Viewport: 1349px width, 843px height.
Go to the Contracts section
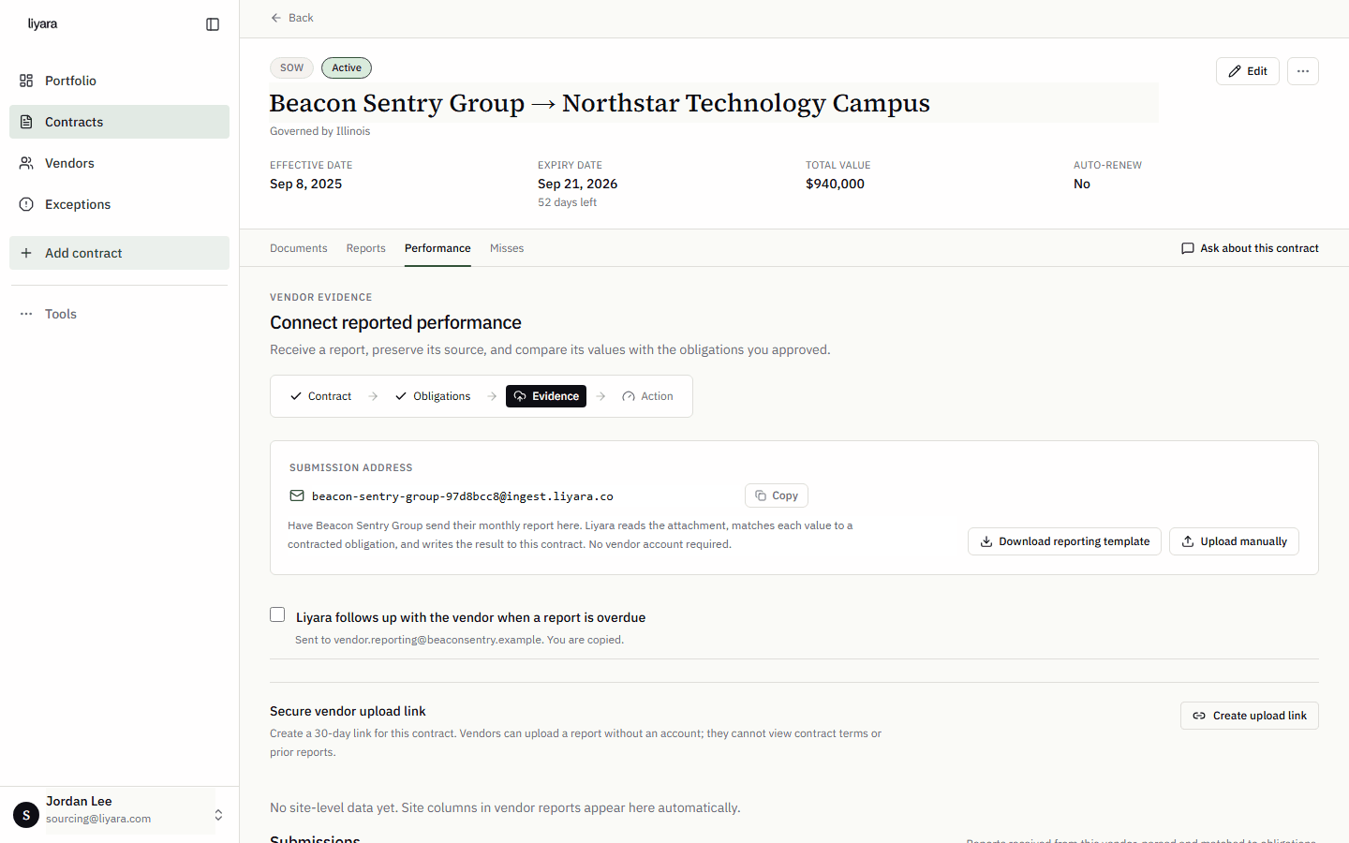[119, 122]
